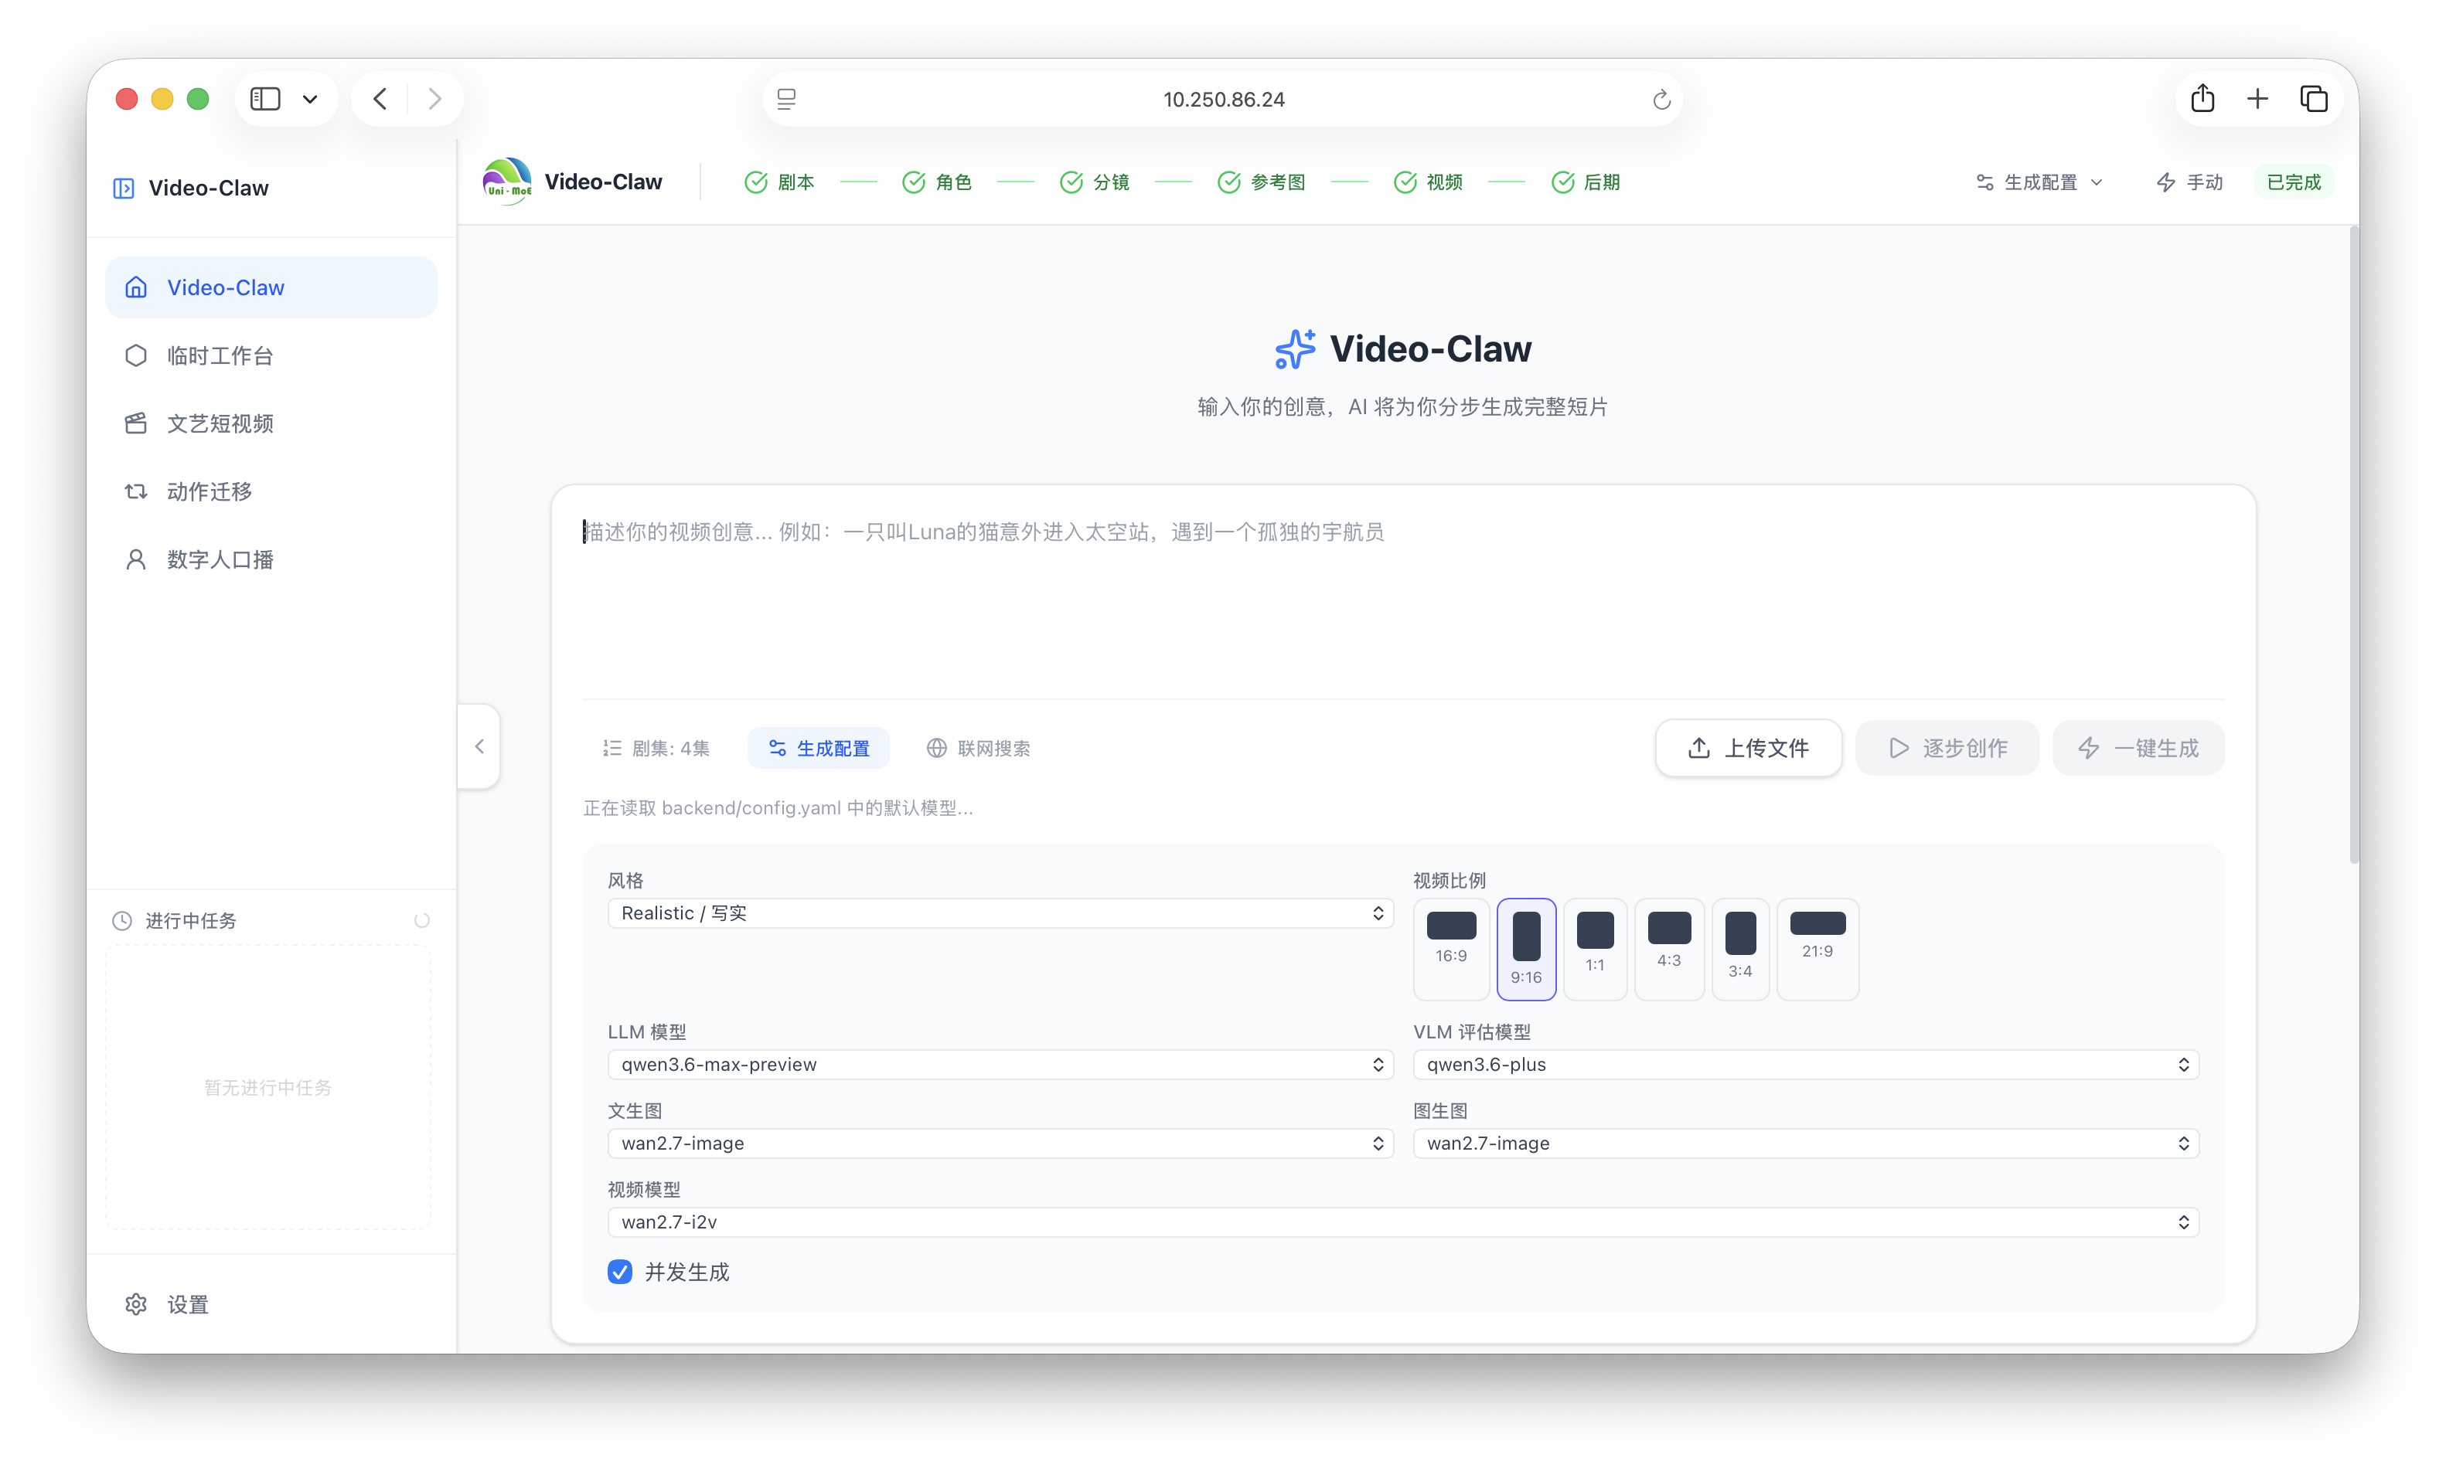
Task: Click the clapperboard icon of 文艺短视频
Action: [135, 423]
